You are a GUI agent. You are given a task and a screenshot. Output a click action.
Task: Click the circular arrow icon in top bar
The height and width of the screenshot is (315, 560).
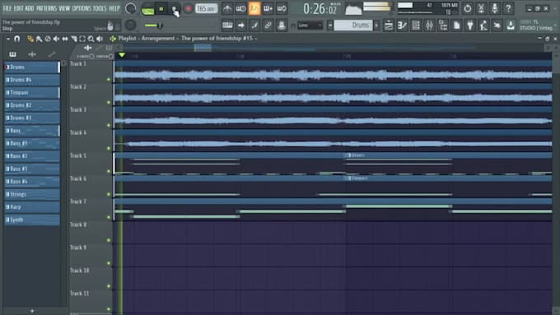468,8
